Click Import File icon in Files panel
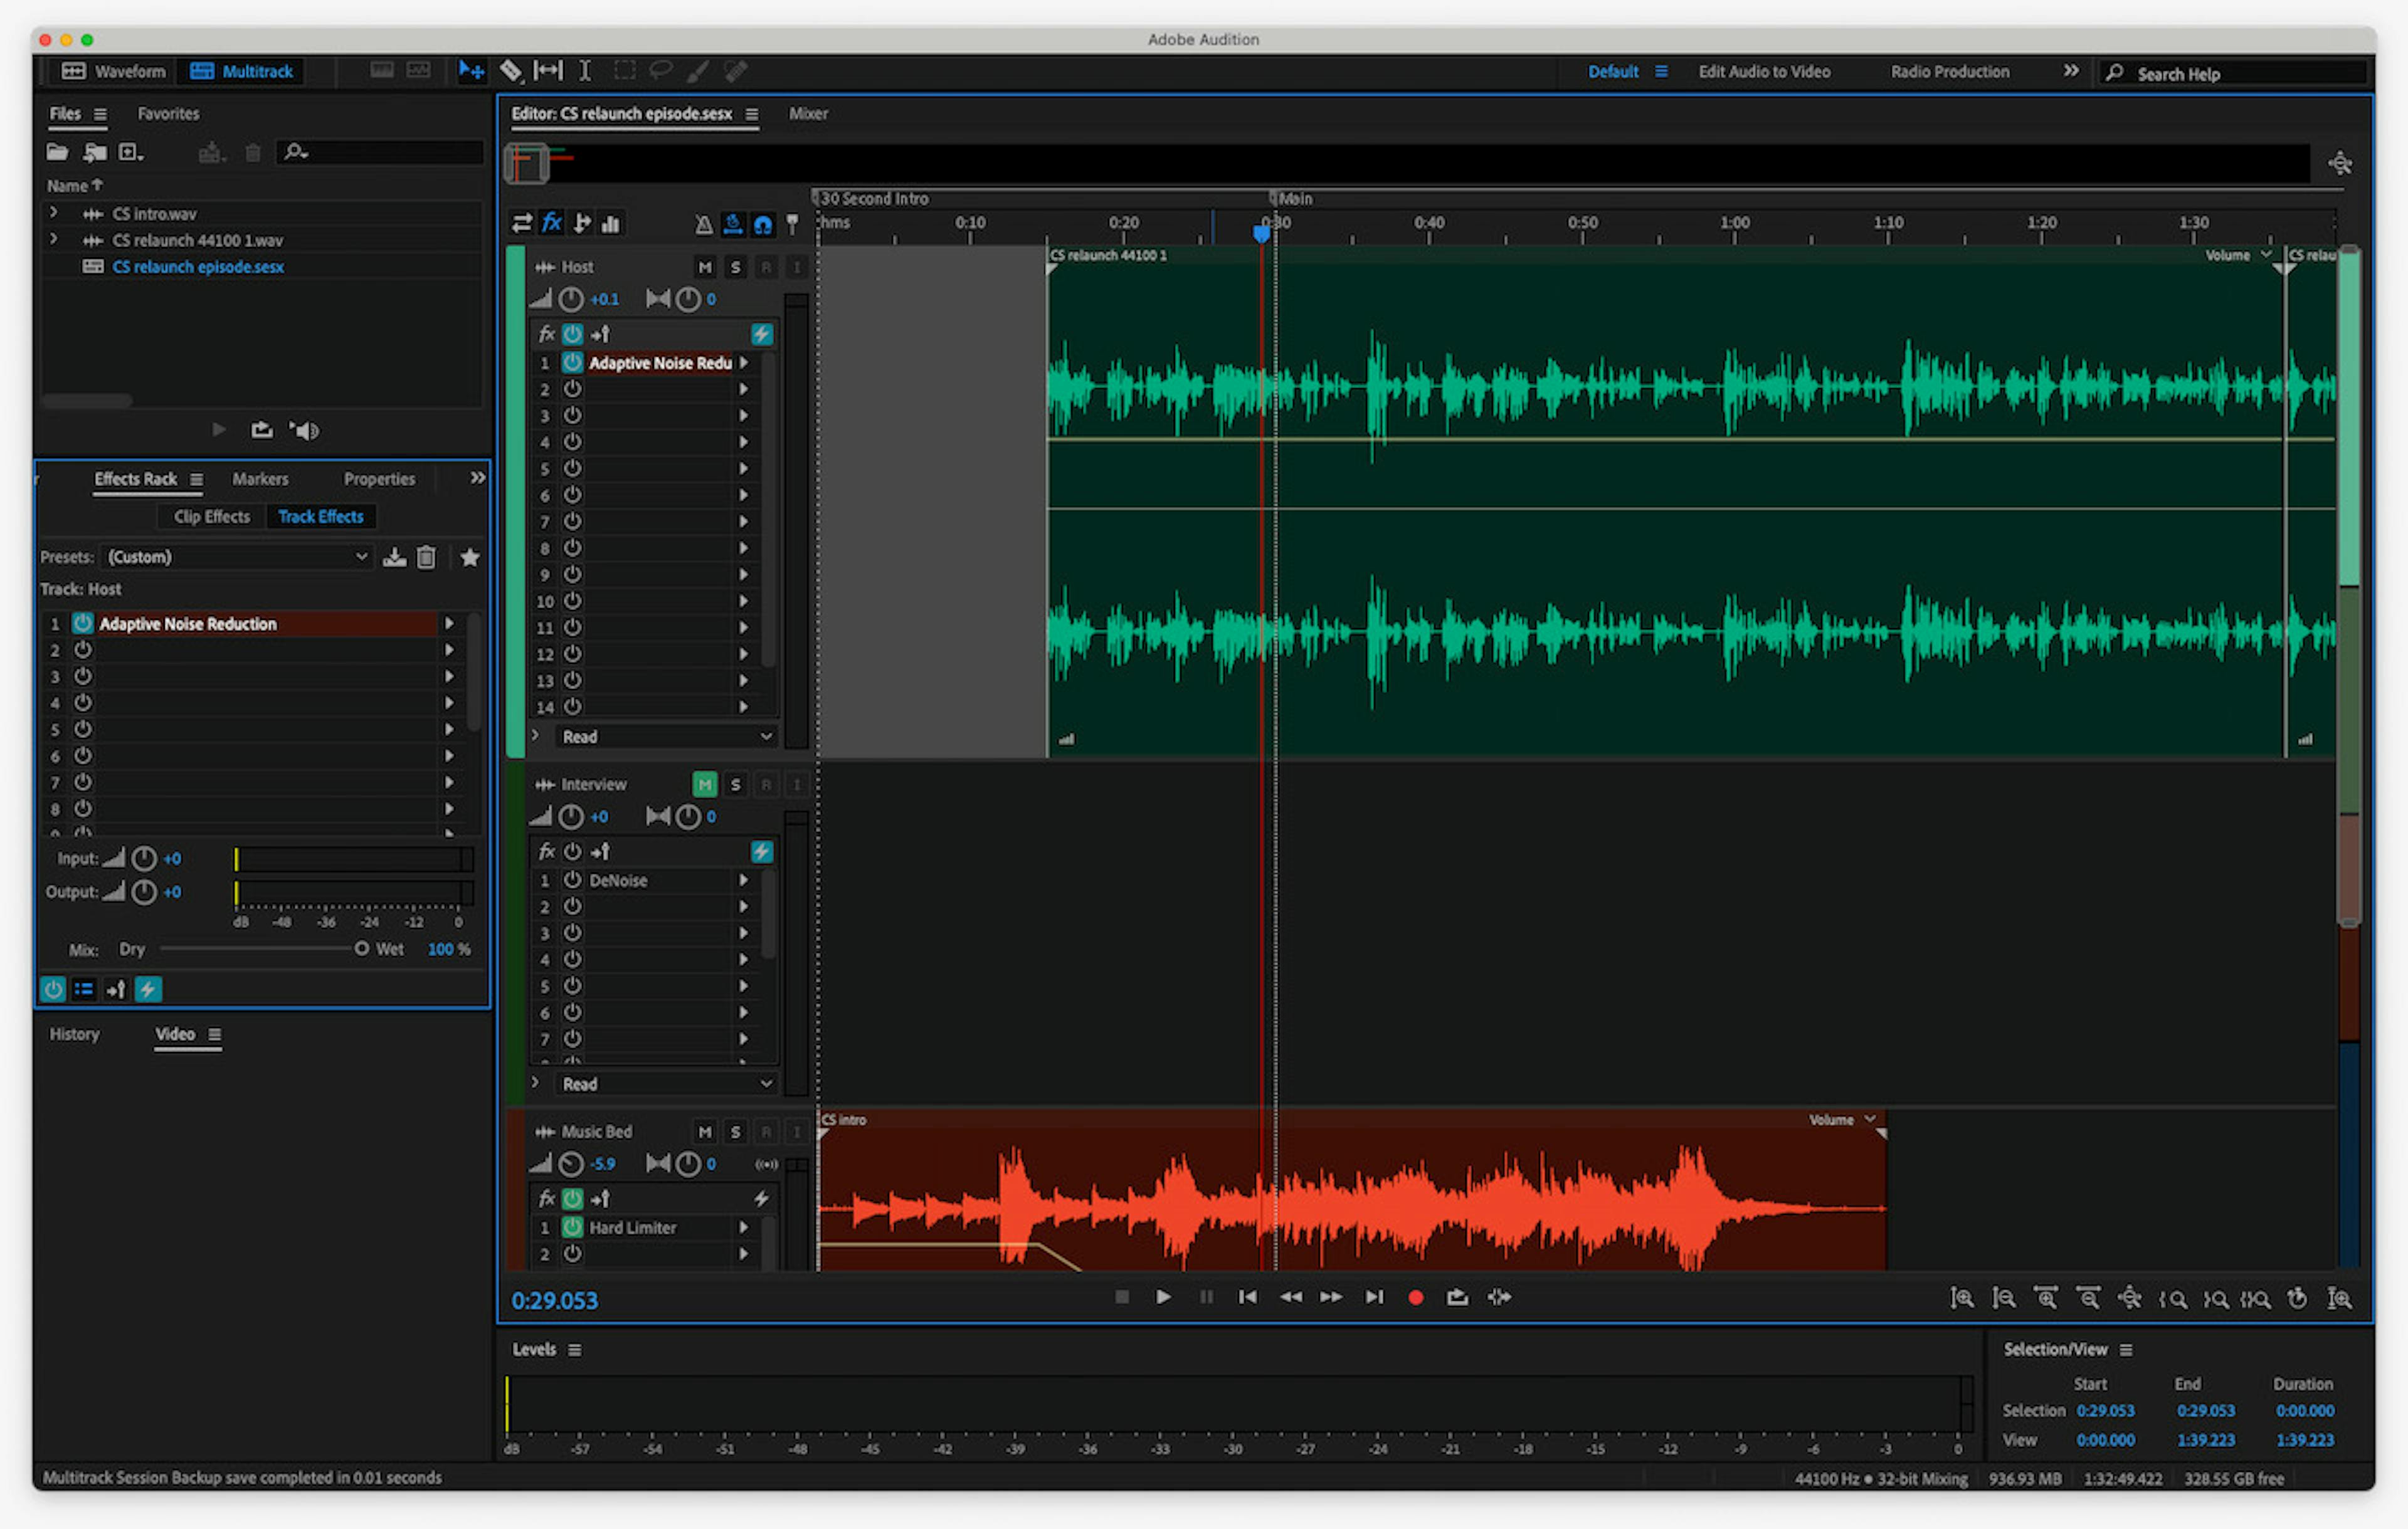The height and width of the screenshot is (1529, 2408). 95,152
